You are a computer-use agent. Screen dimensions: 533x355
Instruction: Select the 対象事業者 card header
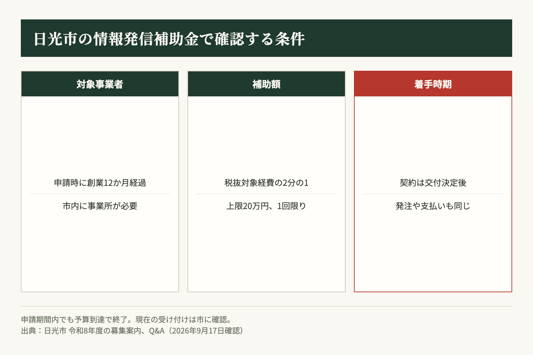coord(100,84)
